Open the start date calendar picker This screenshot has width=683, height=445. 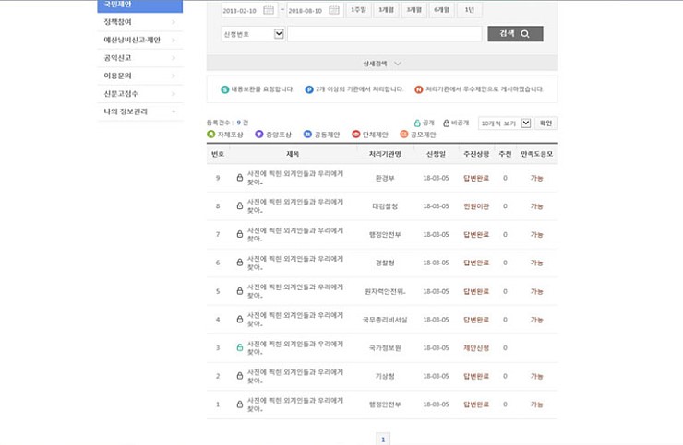(269, 10)
